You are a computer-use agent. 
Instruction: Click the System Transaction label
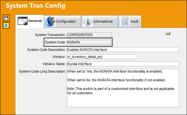50,35
